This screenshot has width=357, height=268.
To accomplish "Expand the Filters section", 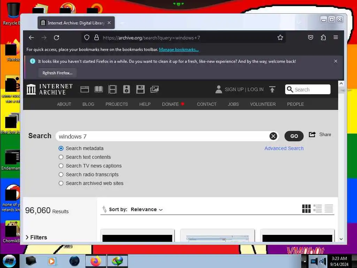I will pos(36,237).
